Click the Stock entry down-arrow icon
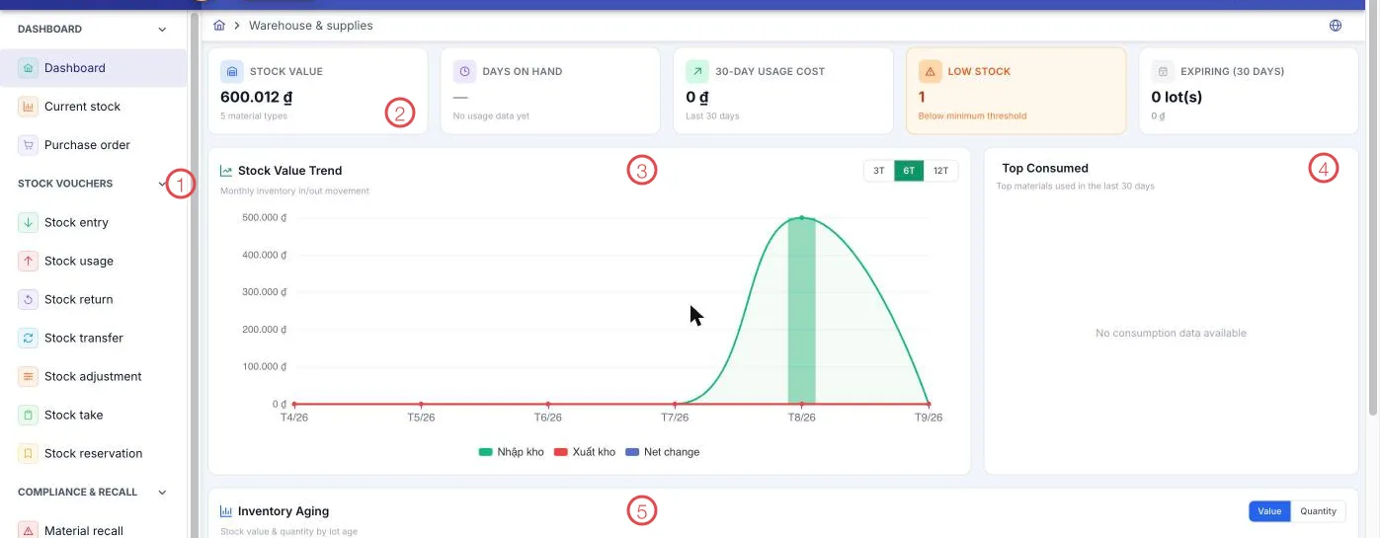Screen dimensions: 1380x538 28,222
